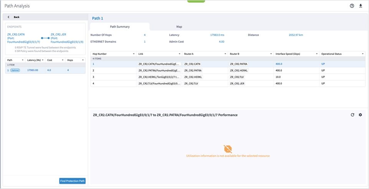Click Router B ZR_CR2.JER cell
The height and width of the screenshot is (189, 369).
tap(237, 83)
